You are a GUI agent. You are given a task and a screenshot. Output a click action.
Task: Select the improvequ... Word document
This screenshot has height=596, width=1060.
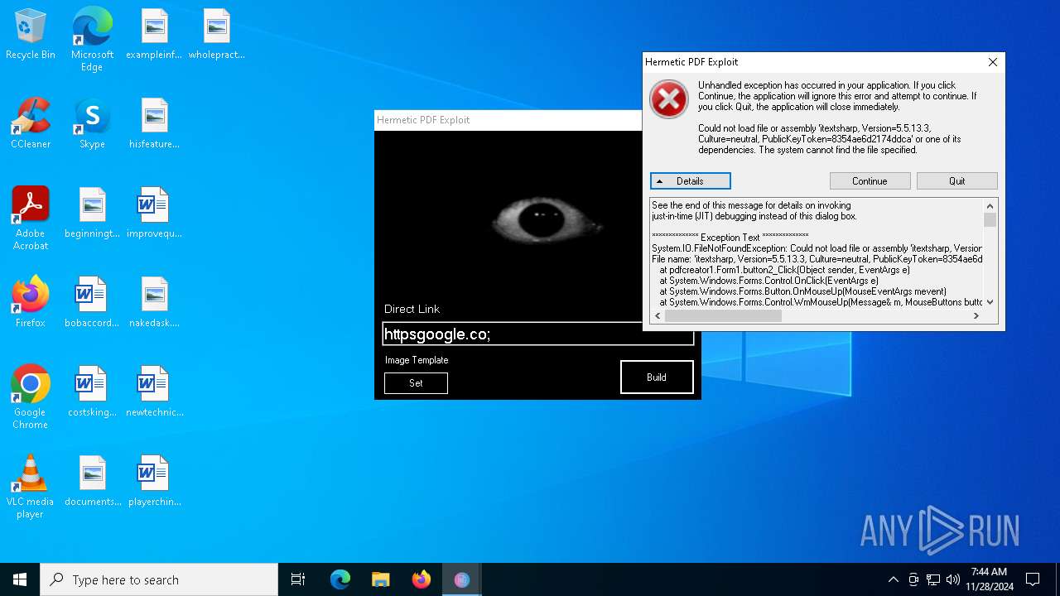coord(154,214)
